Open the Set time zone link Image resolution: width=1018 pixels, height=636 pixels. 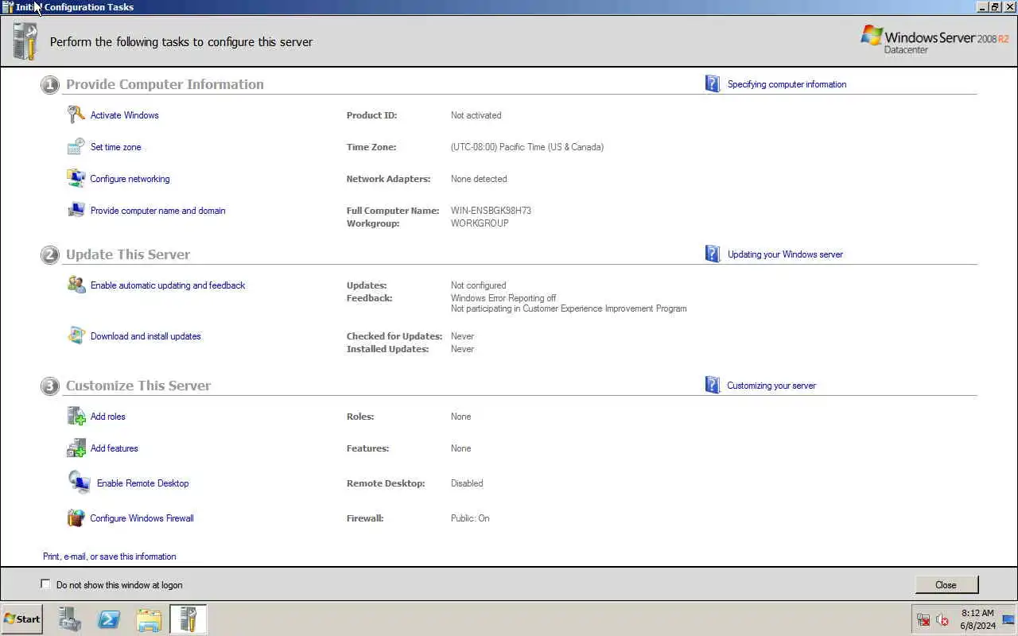pyautogui.click(x=115, y=147)
